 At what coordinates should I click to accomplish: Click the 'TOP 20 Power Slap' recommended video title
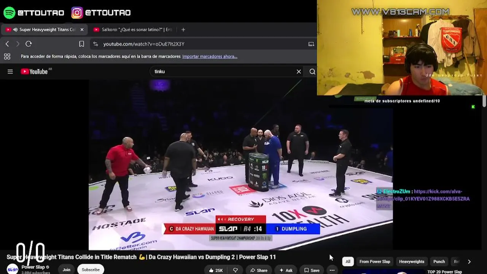[x=445, y=272]
